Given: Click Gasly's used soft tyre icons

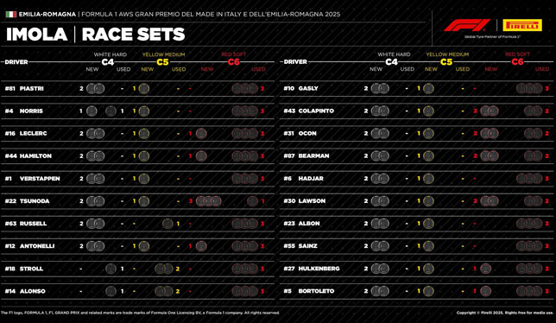Looking at the screenshot, I should tap(529, 88).
